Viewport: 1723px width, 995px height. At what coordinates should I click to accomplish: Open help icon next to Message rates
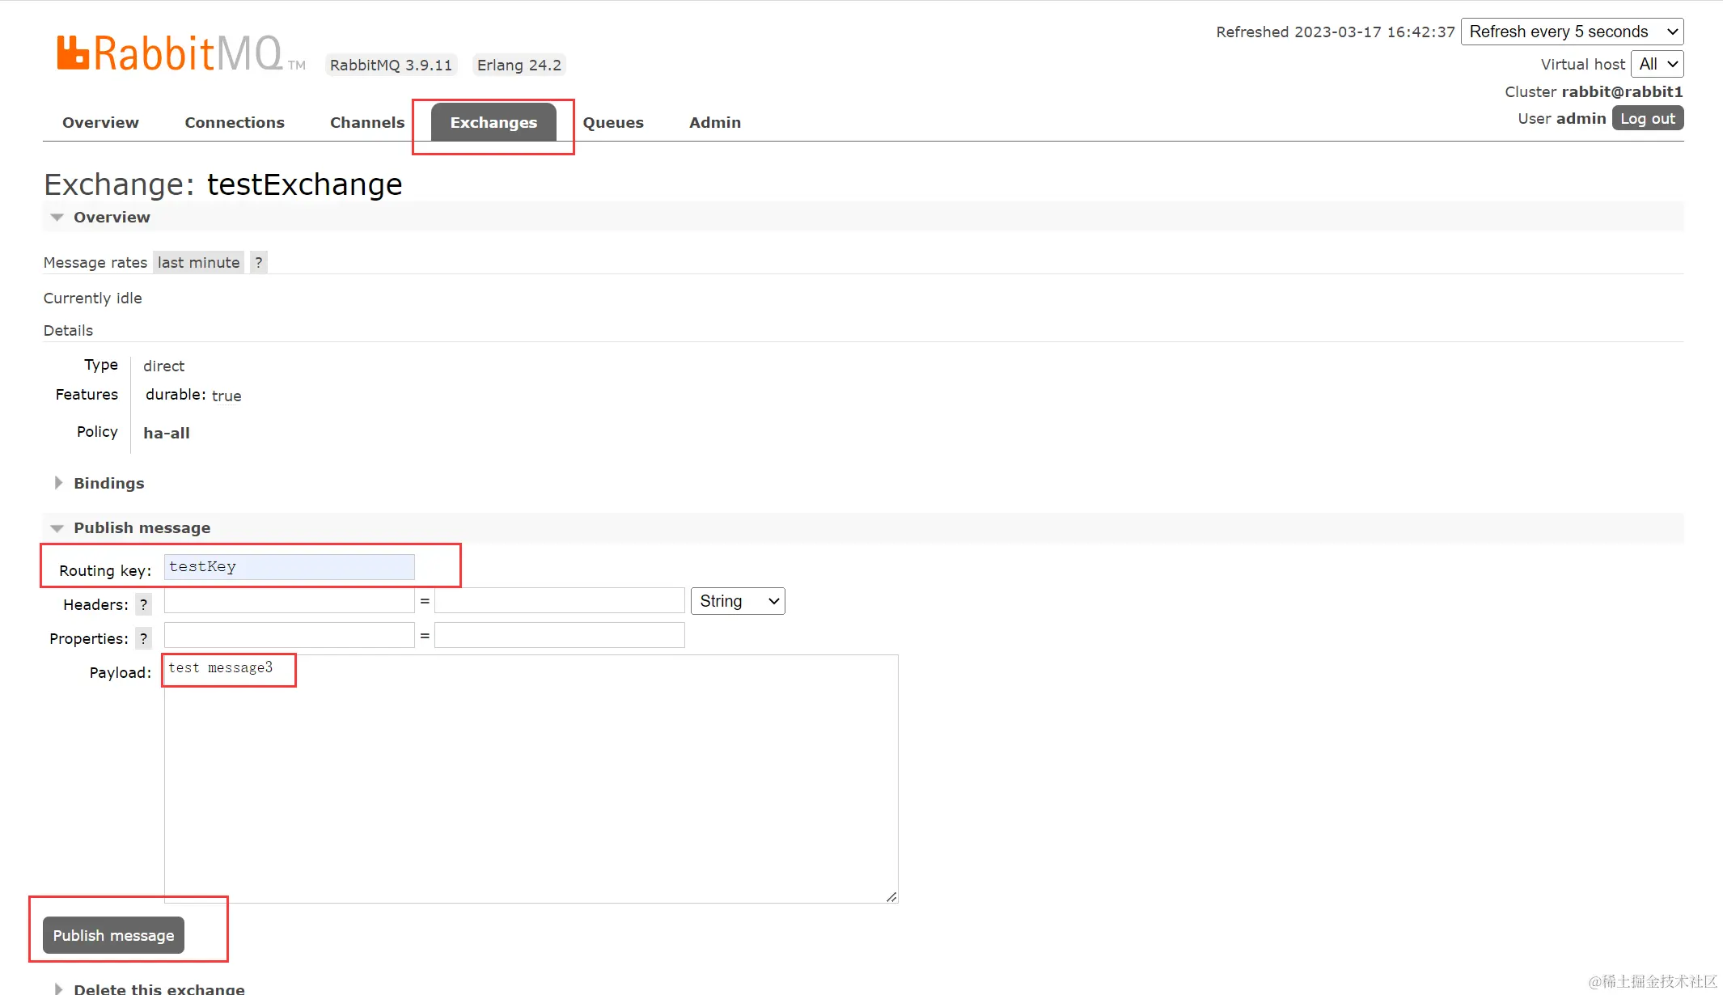(258, 262)
